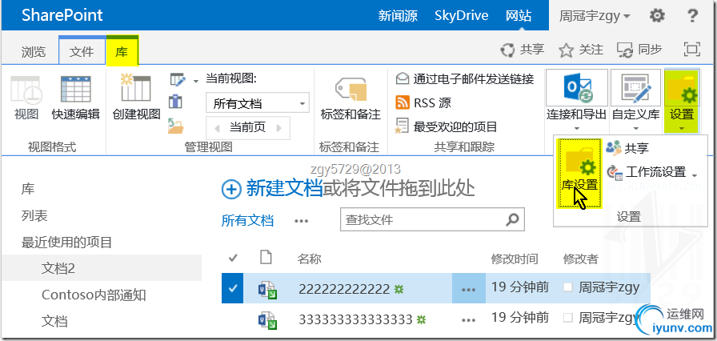
Task: Click the SharePoint title link
Action: pyautogui.click(x=62, y=15)
